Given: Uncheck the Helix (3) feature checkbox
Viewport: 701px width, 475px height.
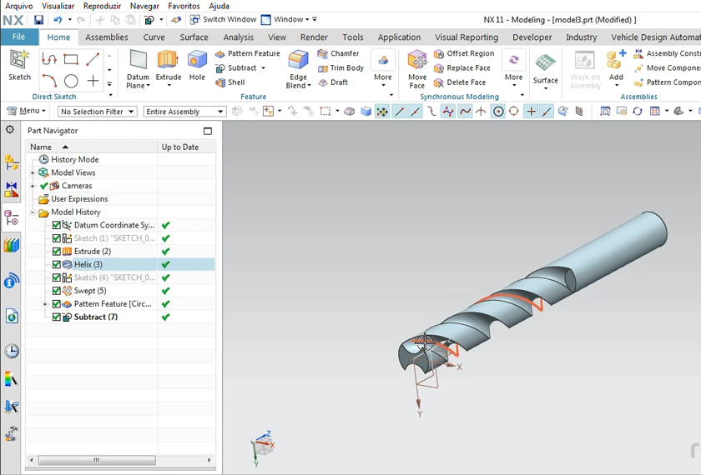Looking at the screenshot, I should click(x=57, y=264).
